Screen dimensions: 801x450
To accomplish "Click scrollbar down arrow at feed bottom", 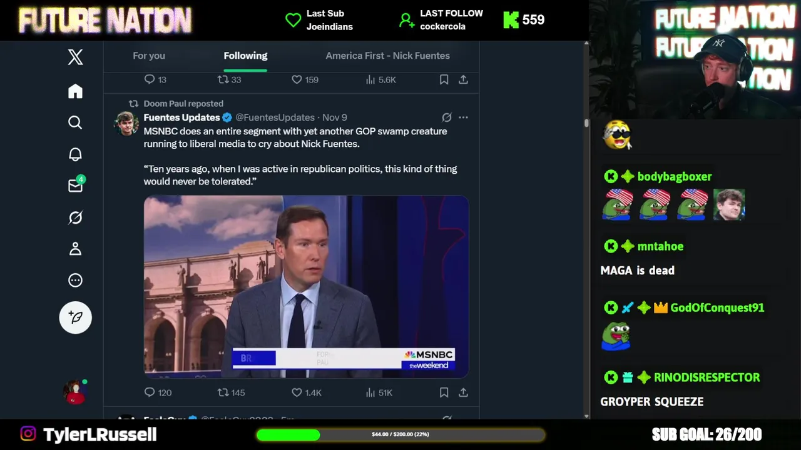I will [x=586, y=416].
